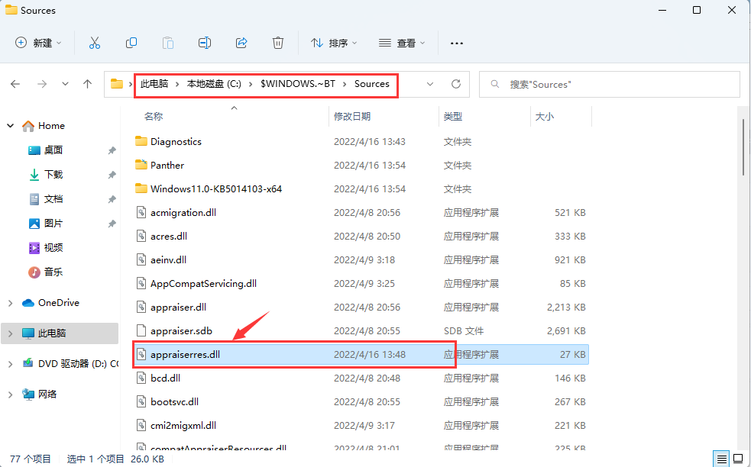This screenshot has height=467, width=751.
Task: Go forward with the right arrow
Action: pyautogui.click(x=42, y=84)
